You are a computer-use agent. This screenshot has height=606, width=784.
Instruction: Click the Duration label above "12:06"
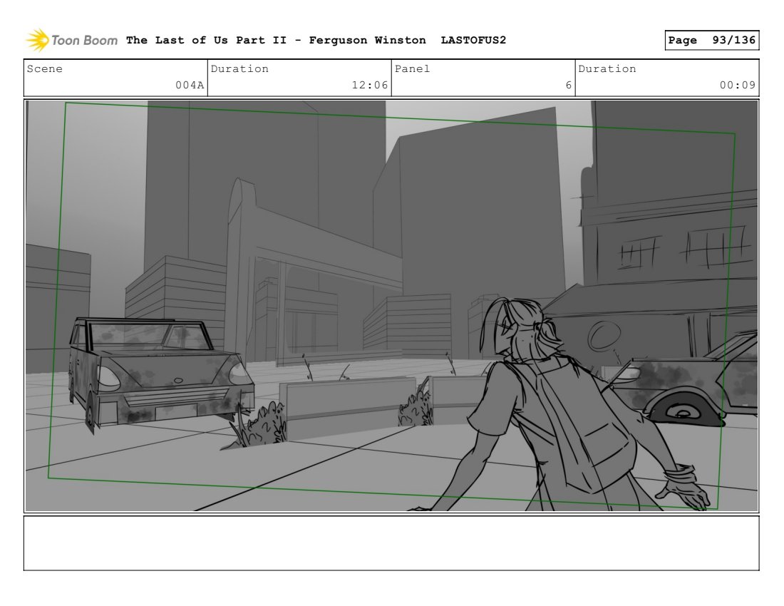point(239,69)
